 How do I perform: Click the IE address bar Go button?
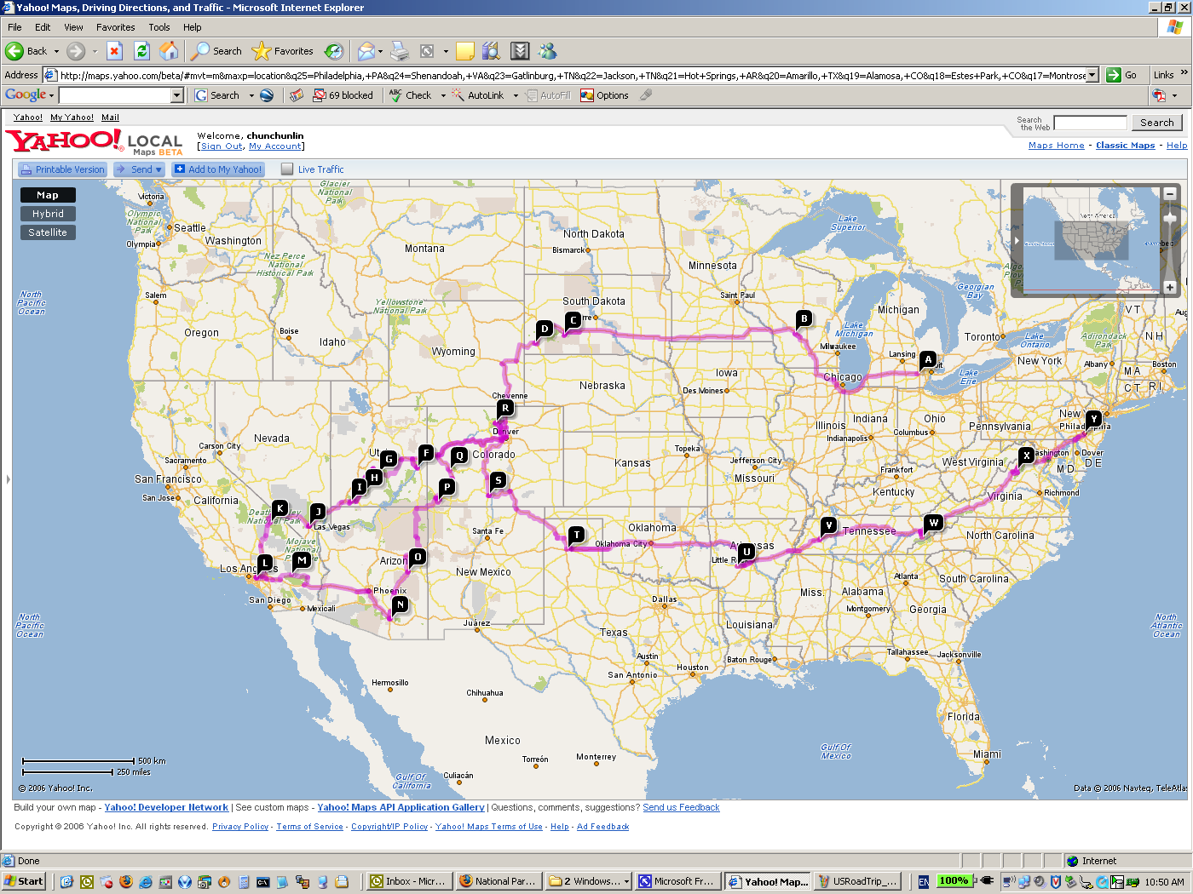(x=1121, y=75)
